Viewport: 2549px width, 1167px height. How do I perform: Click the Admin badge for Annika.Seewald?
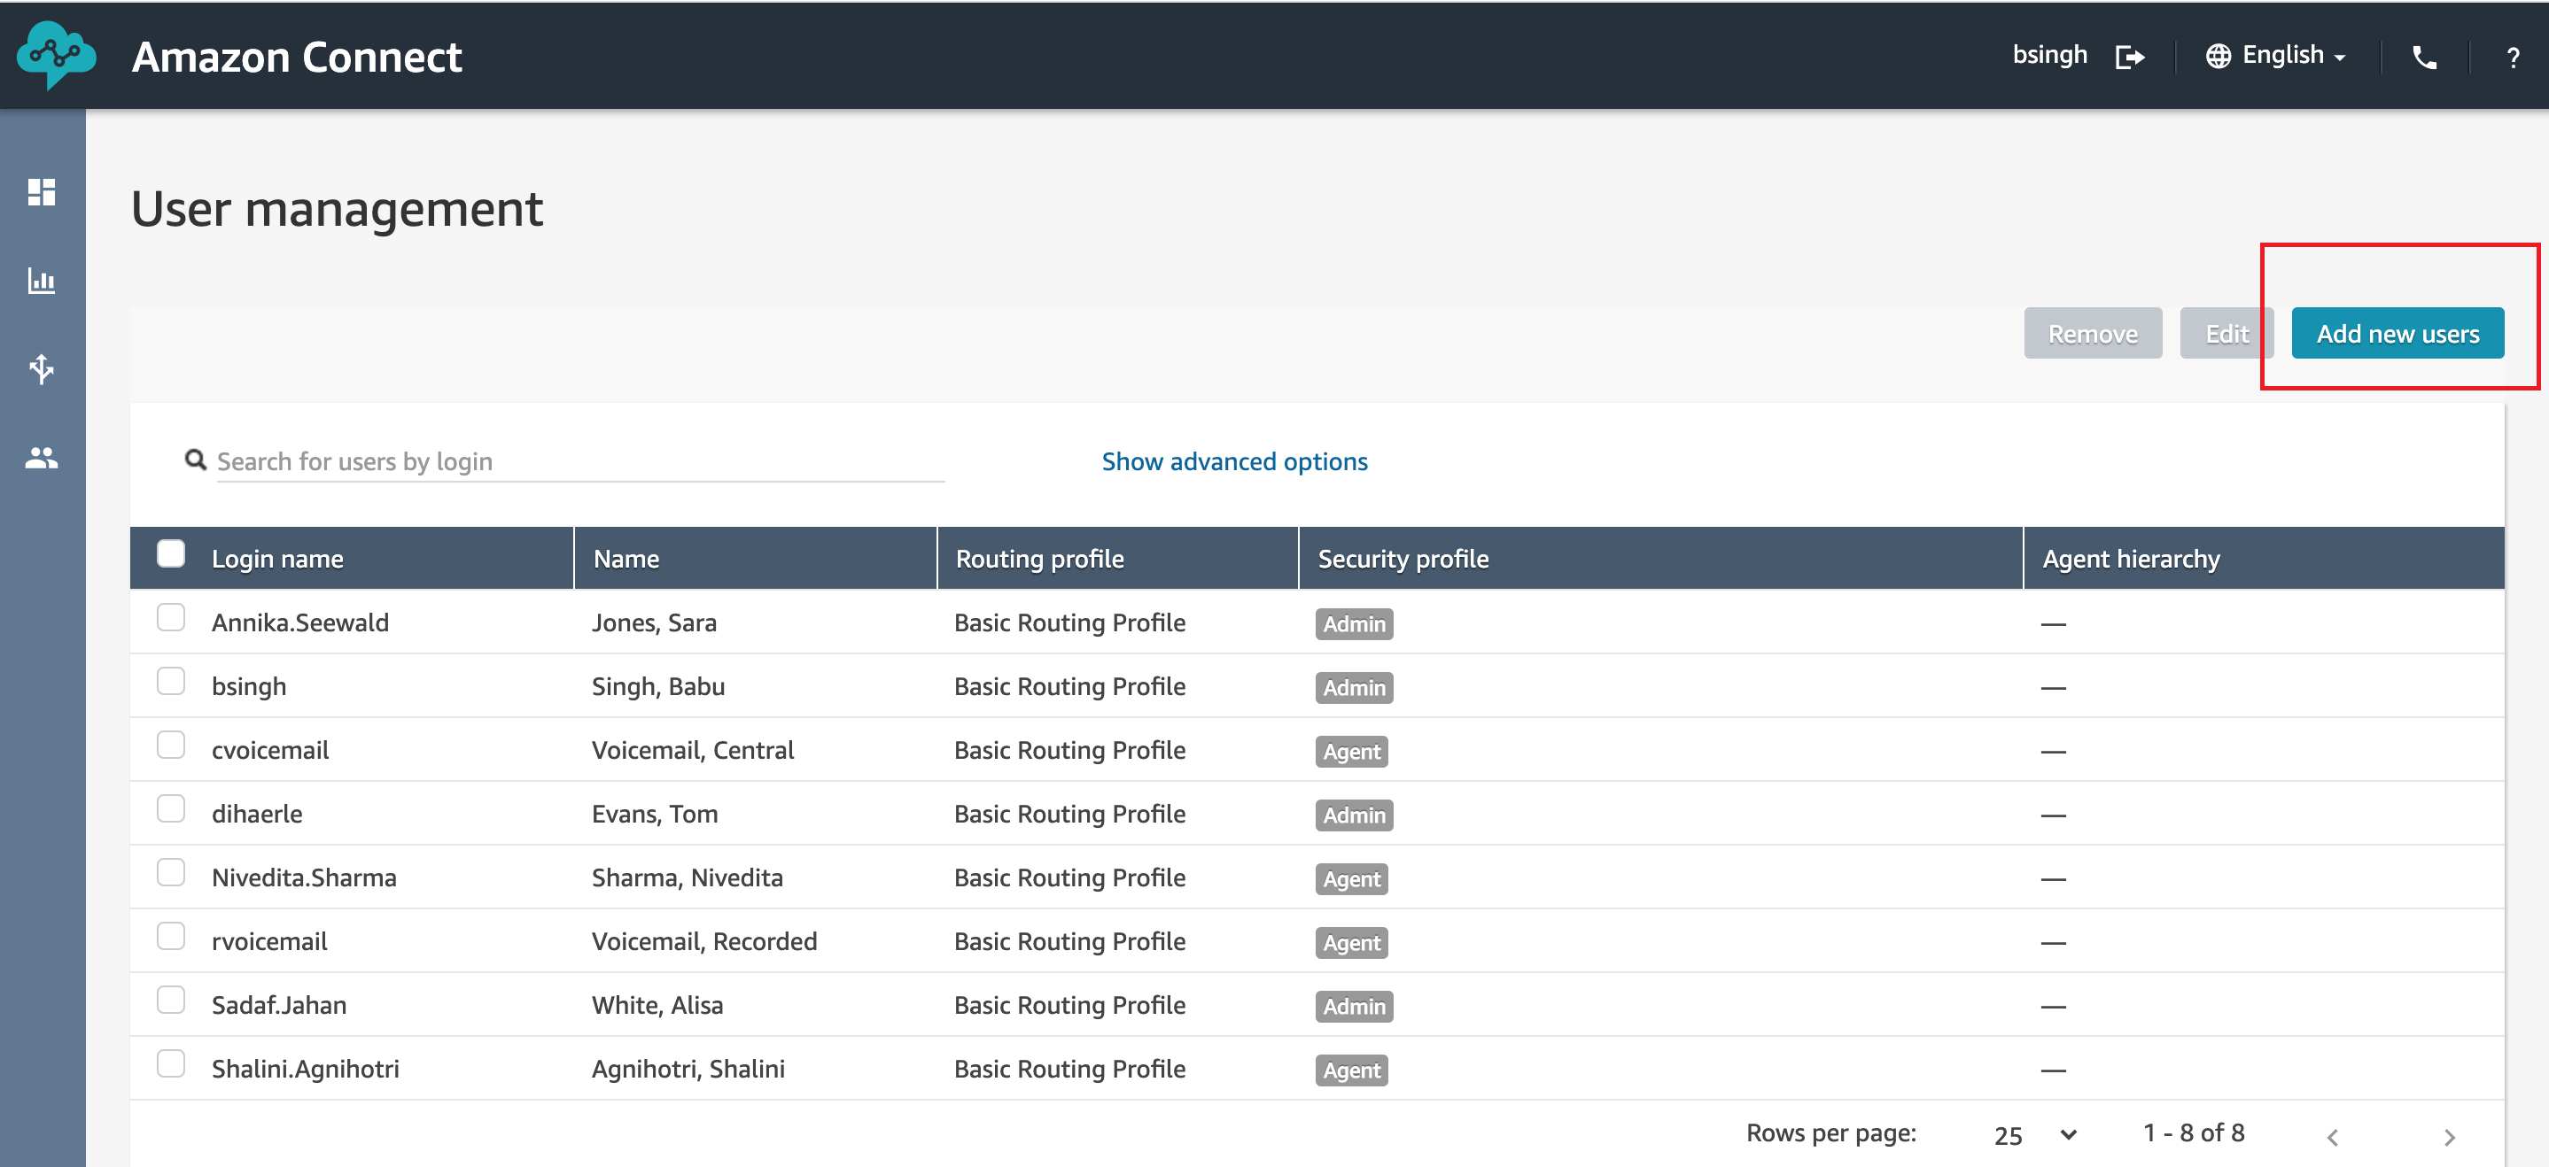click(x=1354, y=624)
